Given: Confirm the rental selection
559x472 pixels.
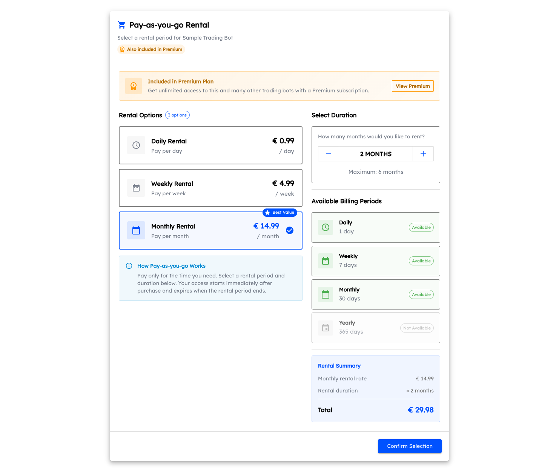Looking at the screenshot, I should pyautogui.click(x=410, y=446).
